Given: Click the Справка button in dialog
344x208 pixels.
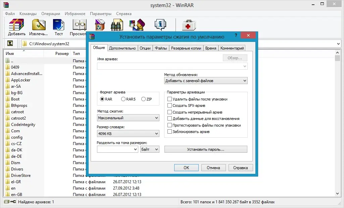Looking at the screenshot, I should coord(240,168).
